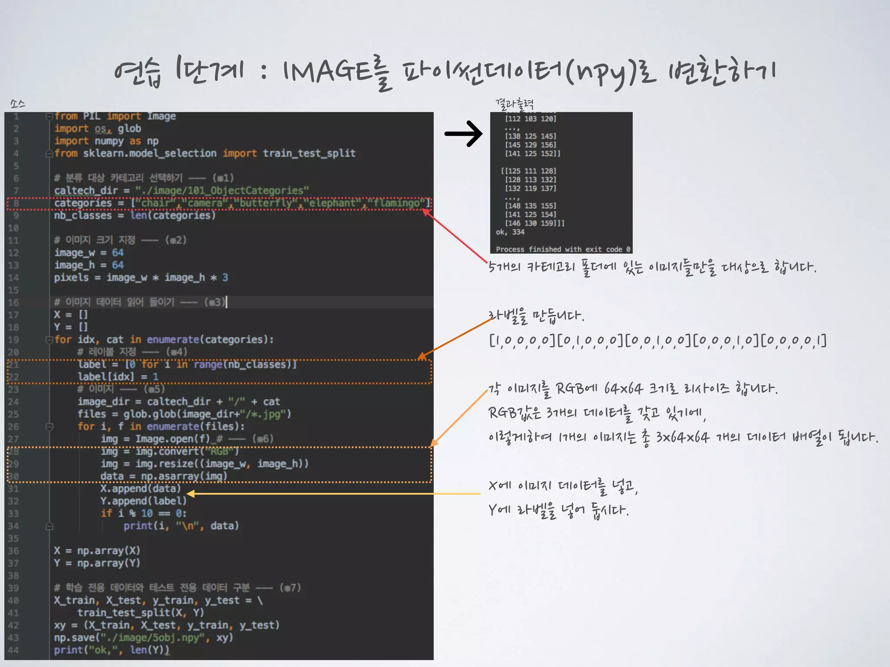Image resolution: width=890 pixels, height=667 pixels.
Task: Click the 'if i % 10 == 0:' line
Action: 144,514
